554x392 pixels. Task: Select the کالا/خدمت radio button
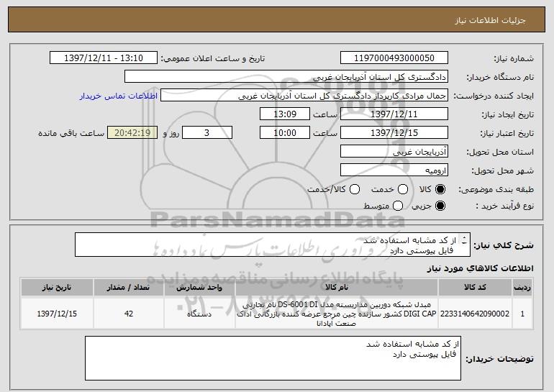coord(355,189)
